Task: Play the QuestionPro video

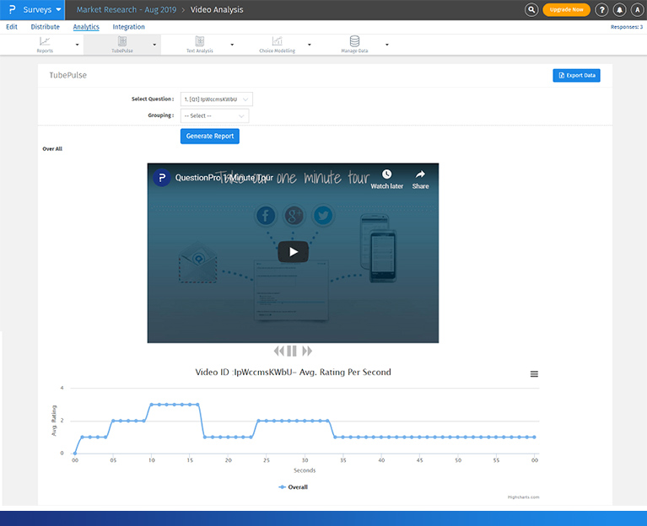Action: 293,251
